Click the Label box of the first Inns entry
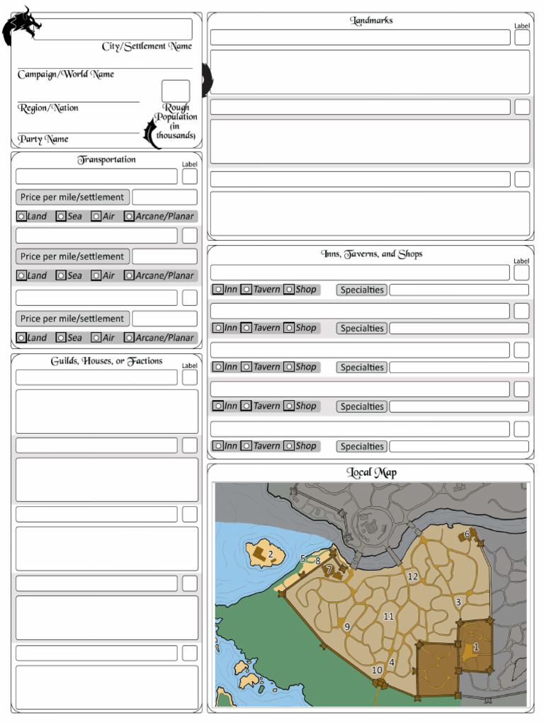 (521, 273)
